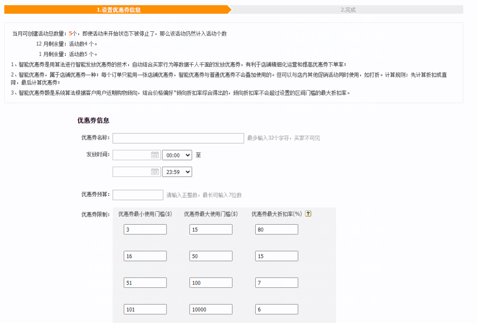Viewport: 477px width, 323px height.
Task: Click the 优惠券名称 name input field
Action: (x=178, y=138)
